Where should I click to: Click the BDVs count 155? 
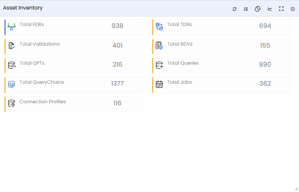coord(265,46)
